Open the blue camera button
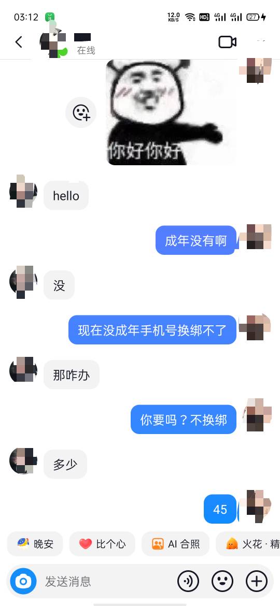This screenshot has width=280, height=606. tap(23, 581)
